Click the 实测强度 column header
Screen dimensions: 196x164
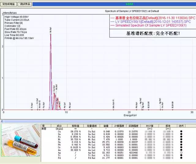click(x=134, y=126)
